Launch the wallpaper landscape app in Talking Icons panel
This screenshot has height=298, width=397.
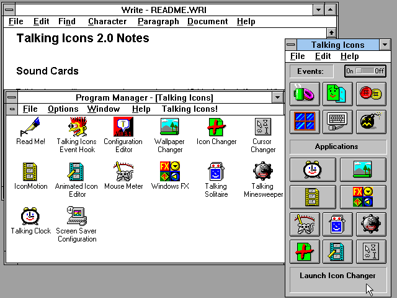coord(363,169)
